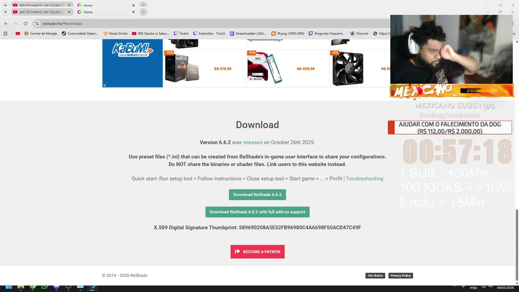Open WhatsApp from the taskbar
Image resolution: width=519 pixels, height=292 pixels.
[x=45, y=286]
